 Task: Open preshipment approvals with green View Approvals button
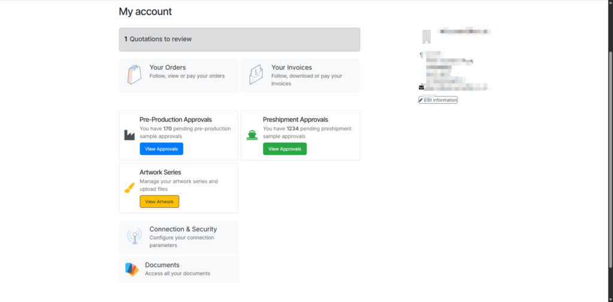pyautogui.click(x=284, y=149)
